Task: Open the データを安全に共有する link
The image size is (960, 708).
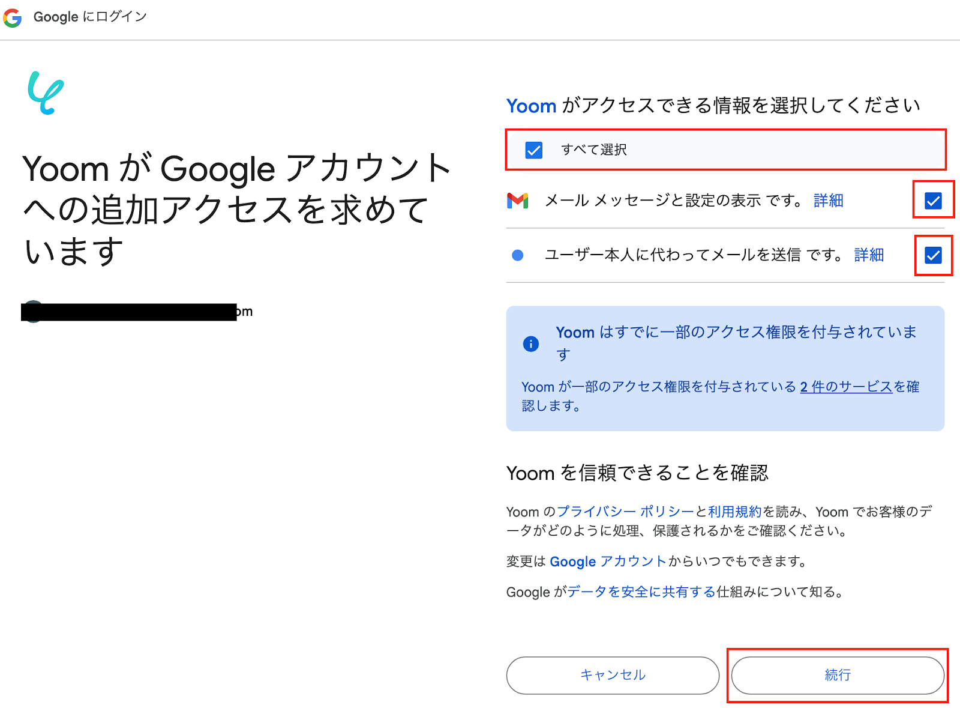Action: coord(641,592)
